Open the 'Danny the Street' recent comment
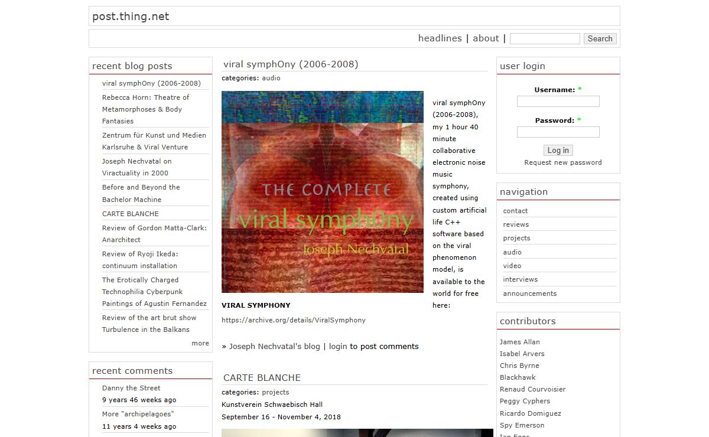 click(x=131, y=388)
